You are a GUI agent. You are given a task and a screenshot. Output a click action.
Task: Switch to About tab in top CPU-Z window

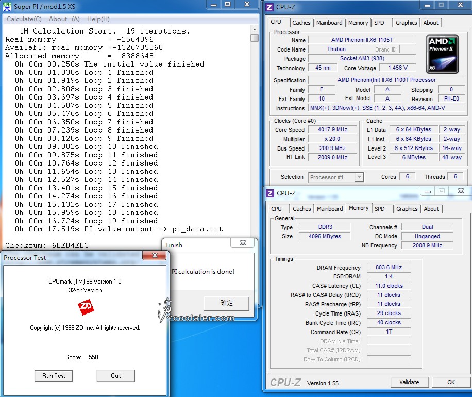[430, 23]
